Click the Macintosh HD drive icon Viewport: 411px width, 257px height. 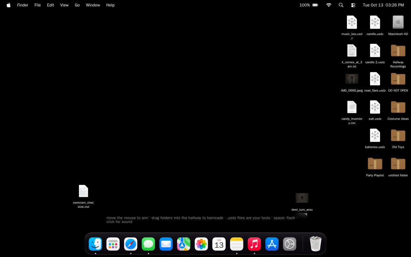click(x=398, y=22)
